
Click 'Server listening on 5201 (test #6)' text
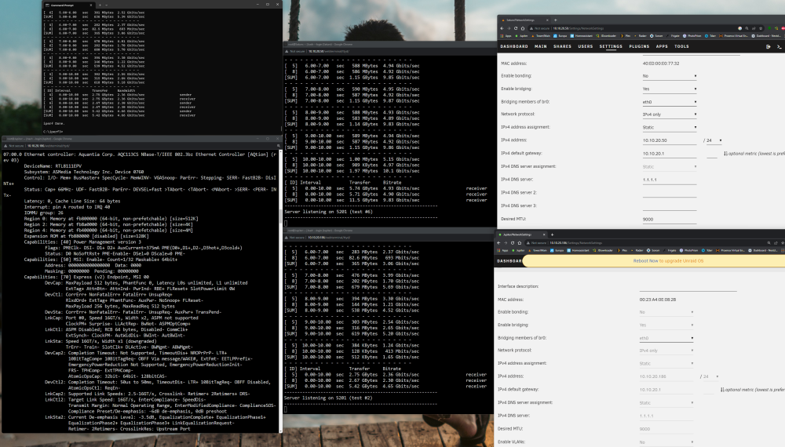(328, 212)
